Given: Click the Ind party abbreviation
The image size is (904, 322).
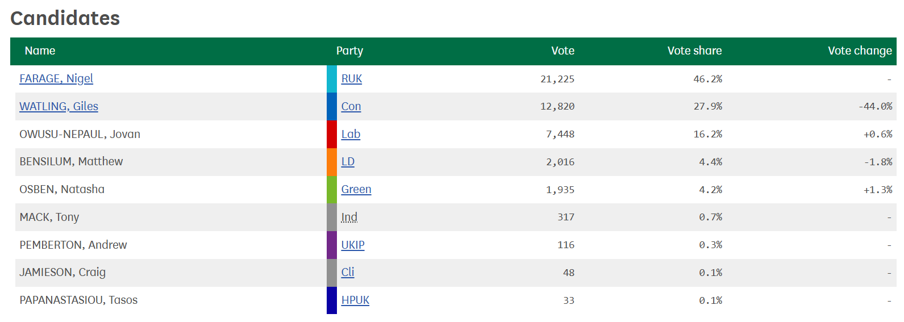Looking at the screenshot, I should [x=349, y=217].
